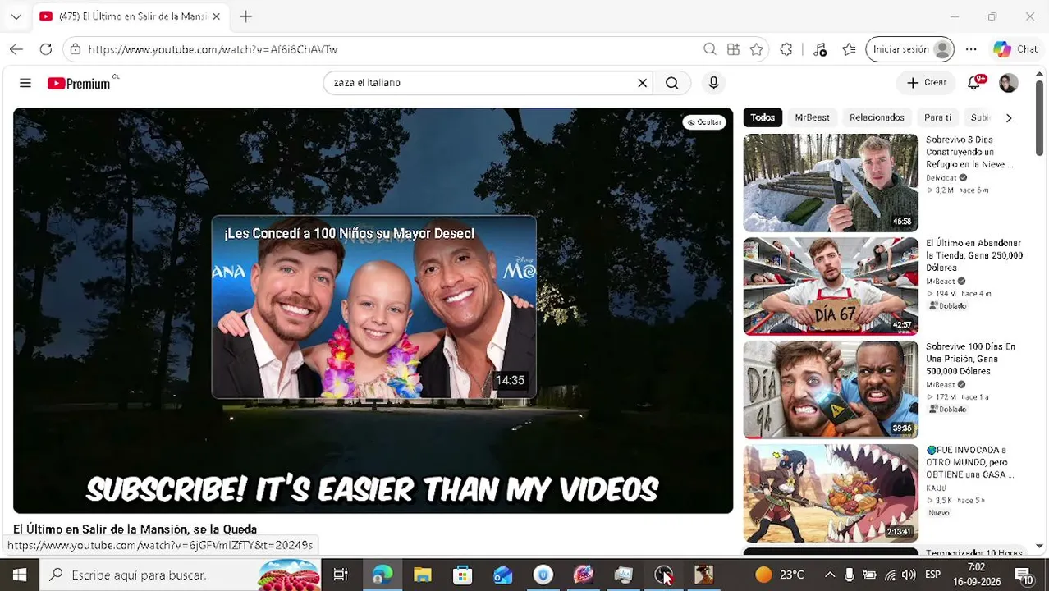Open the volume control in the tray

pos(909,575)
